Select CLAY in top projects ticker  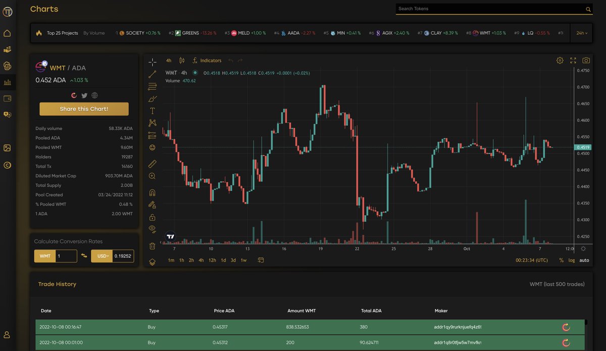436,33
